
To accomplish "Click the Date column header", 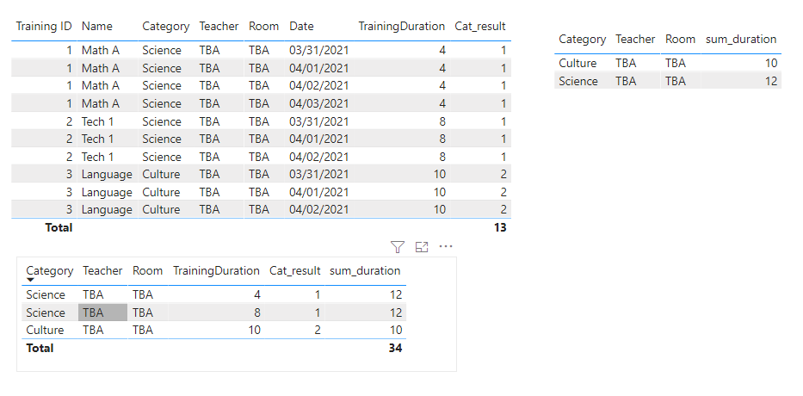I will (301, 26).
